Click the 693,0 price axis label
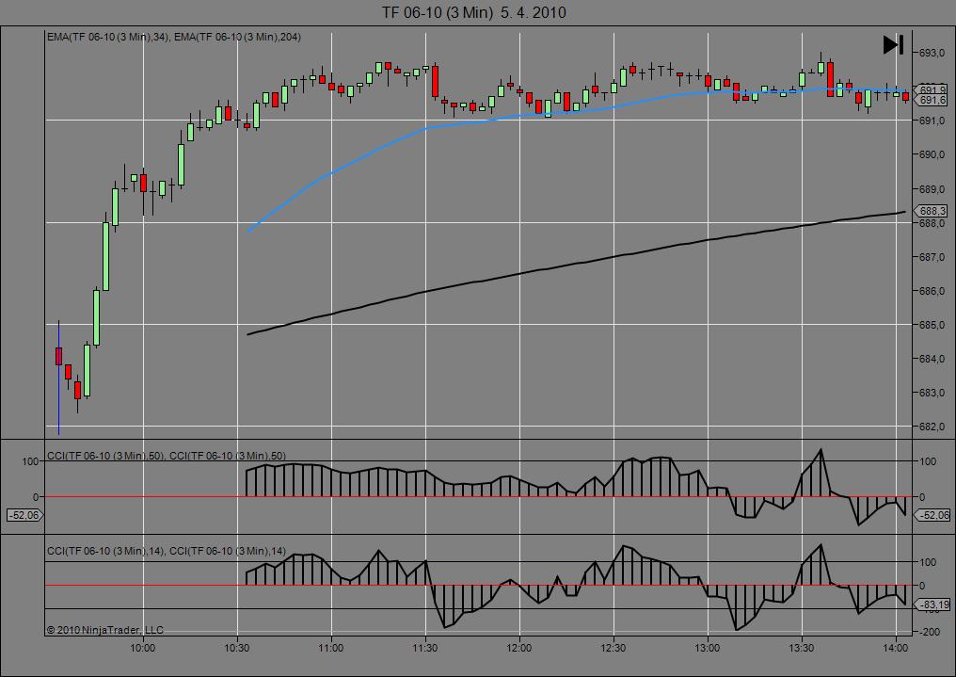 tap(932, 53)
